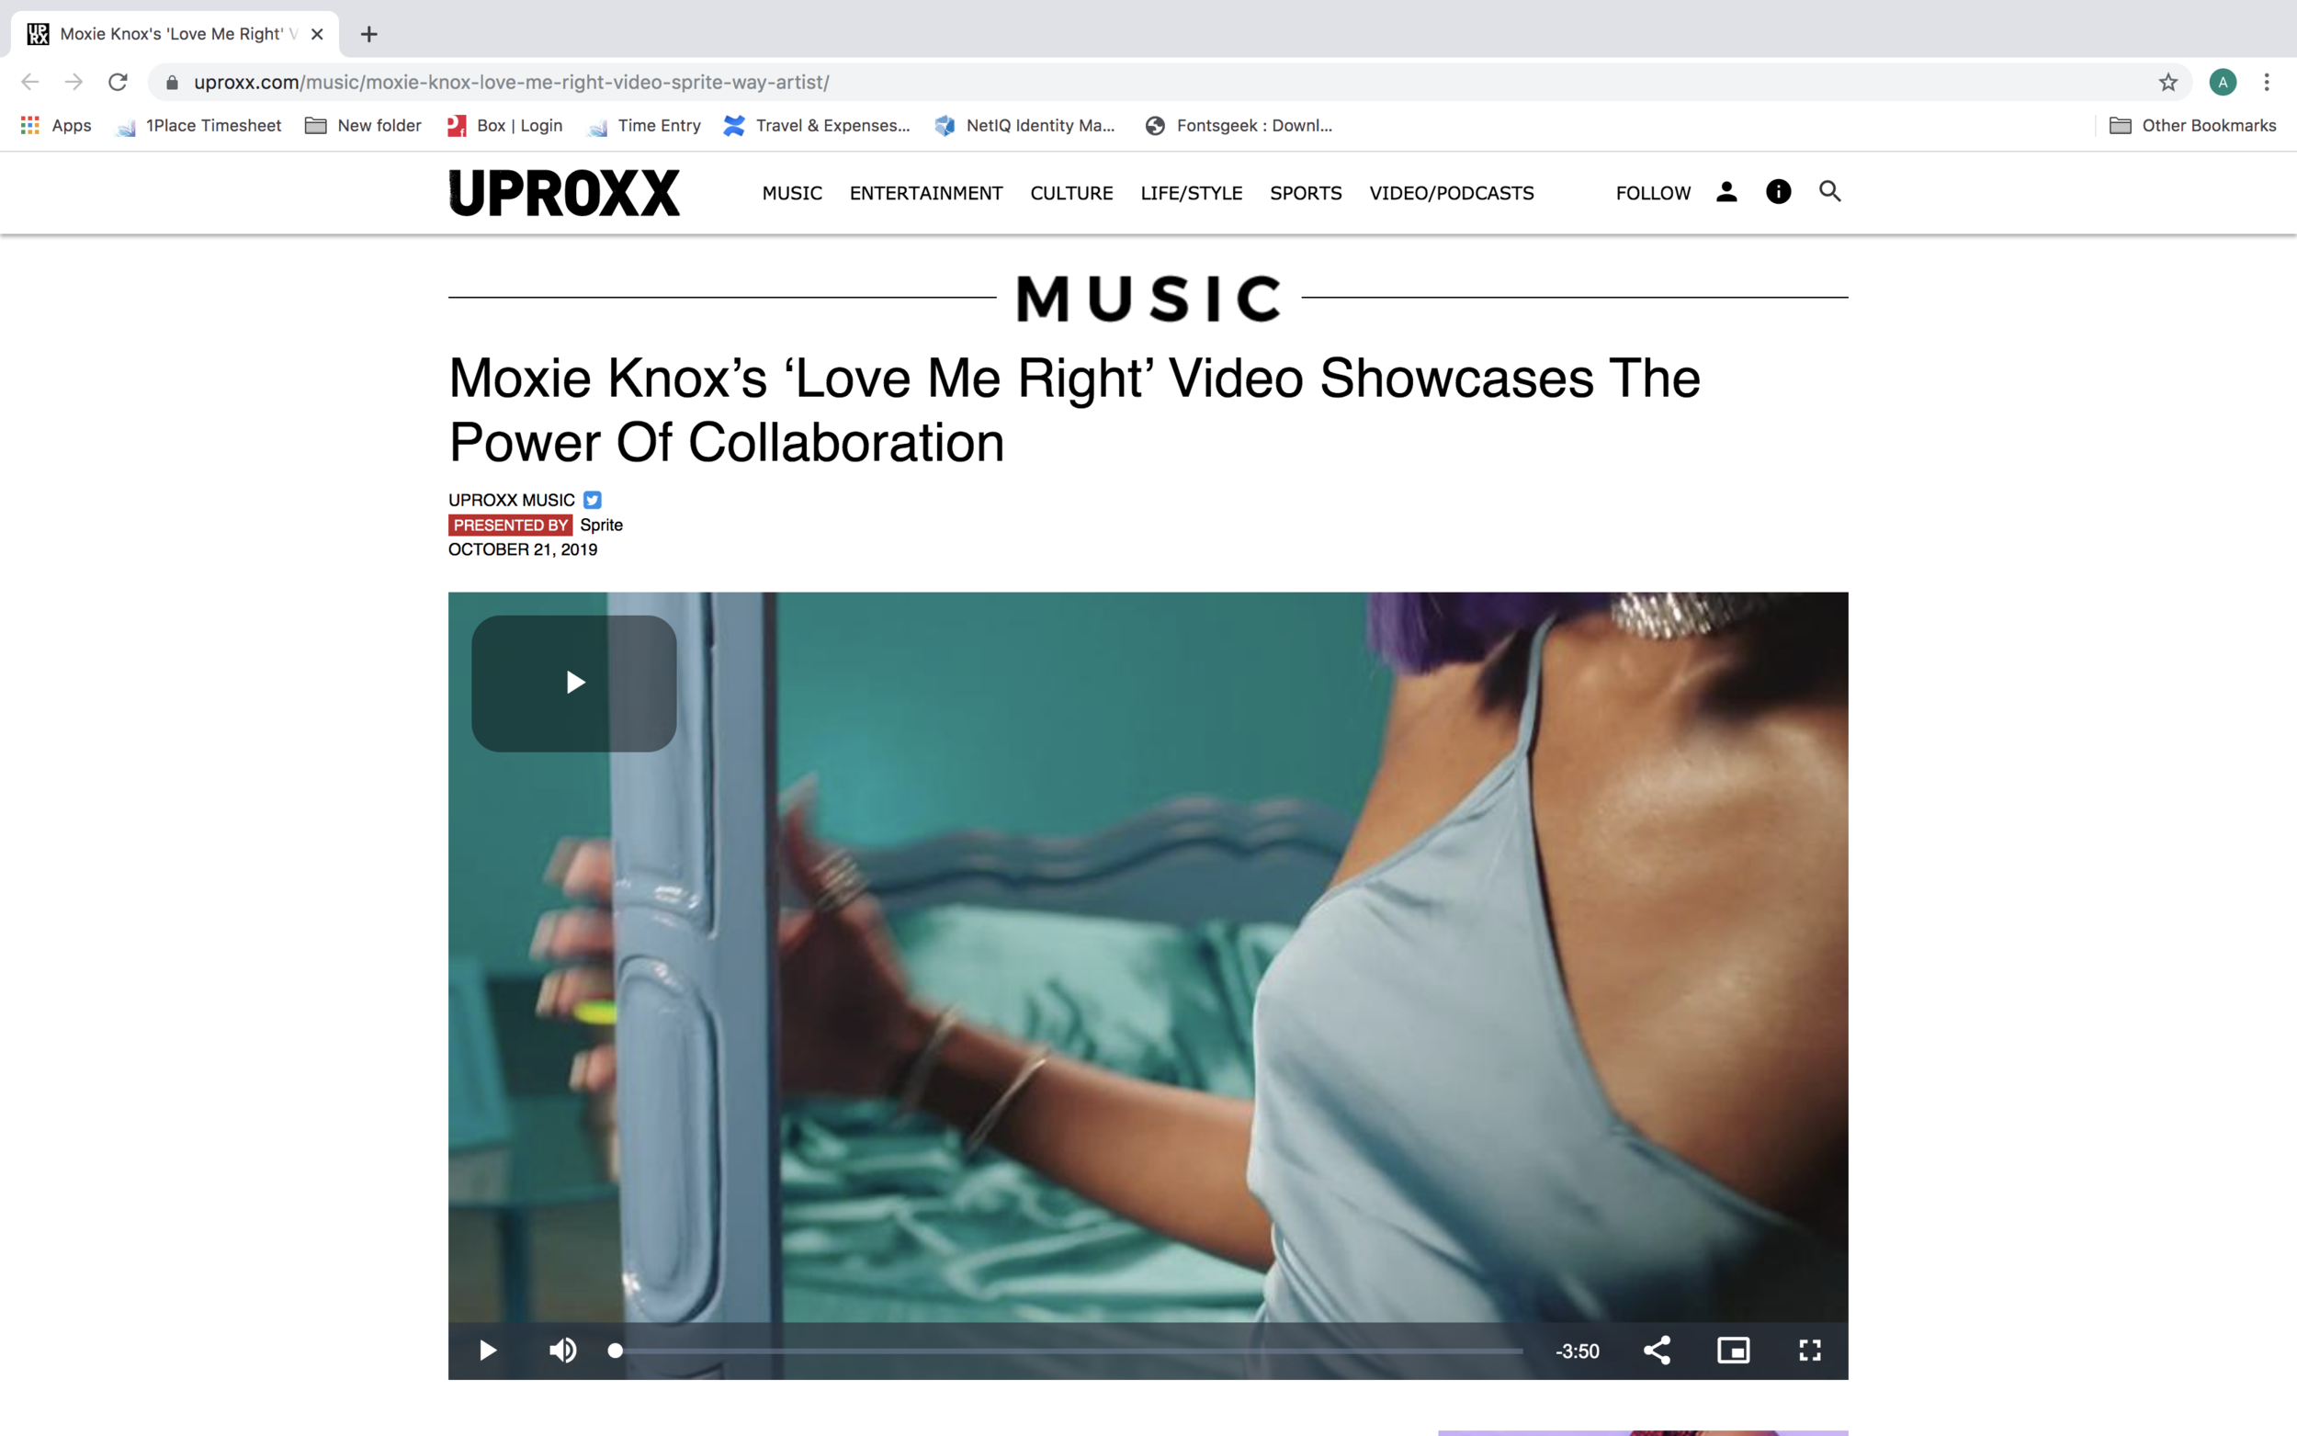The width and height of the screenshot is (2297, 1436).
Task: Open a new browser tab
Action: coord(369,34)
